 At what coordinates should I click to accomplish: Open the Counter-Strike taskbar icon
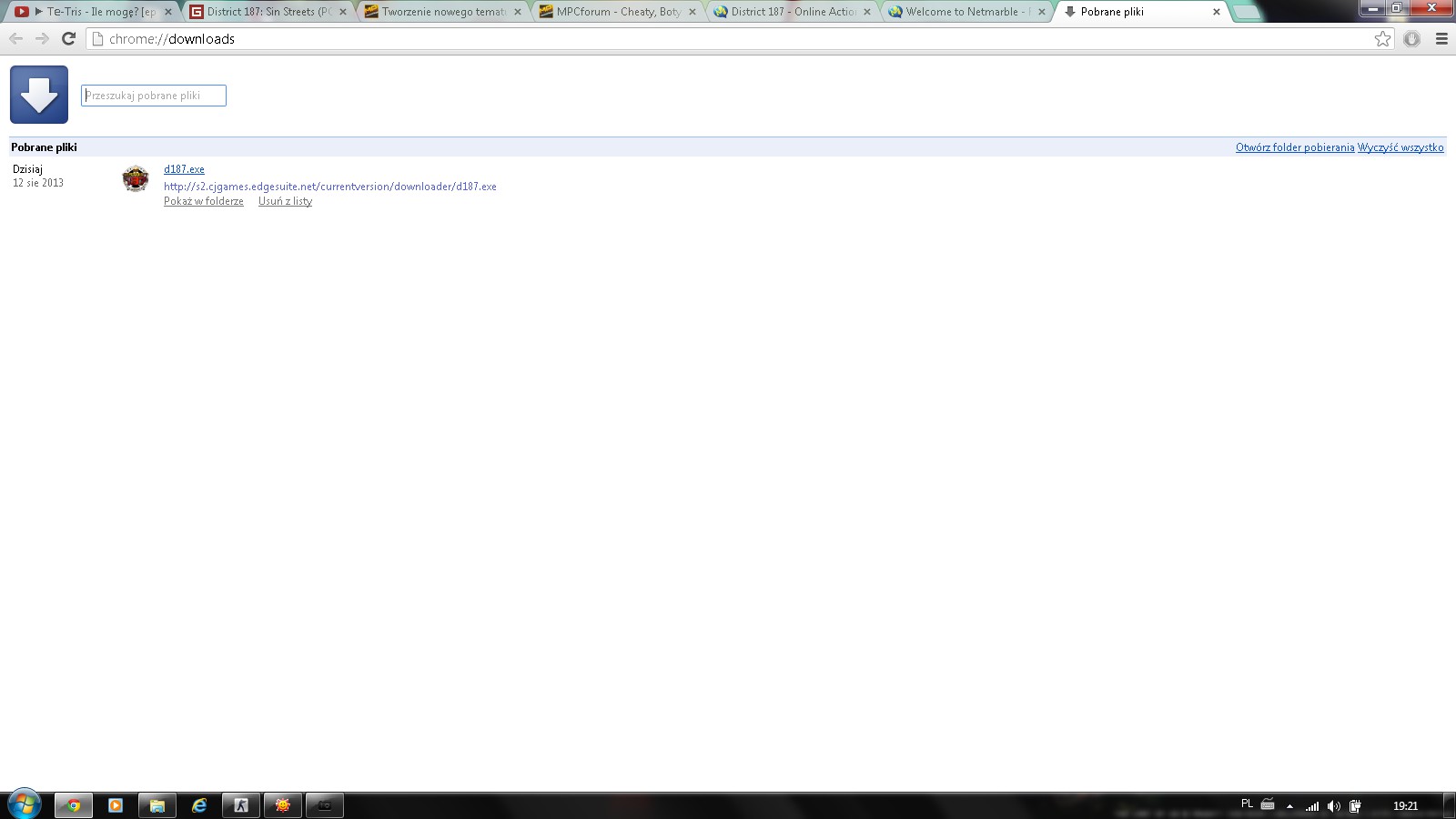(x=241, y=805)
